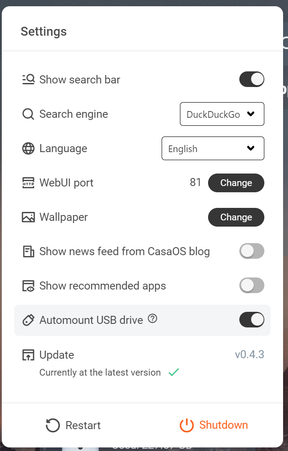Click the USB drive icon beside Automount
The width and height of the screenshot is (288, 451).
(28, 320)
